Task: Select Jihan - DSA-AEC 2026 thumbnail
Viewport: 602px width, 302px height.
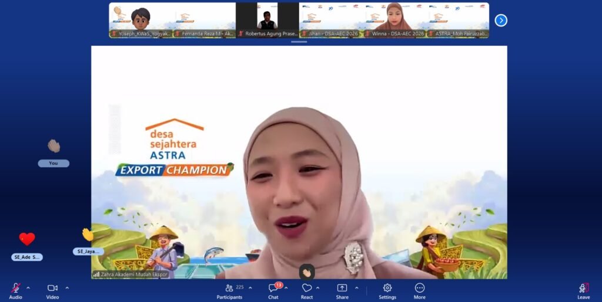Action: pos(330,21)
